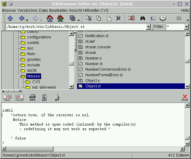Click the greyed save icon
This screenshot has height=159, width=191.
tap(7, 98)
